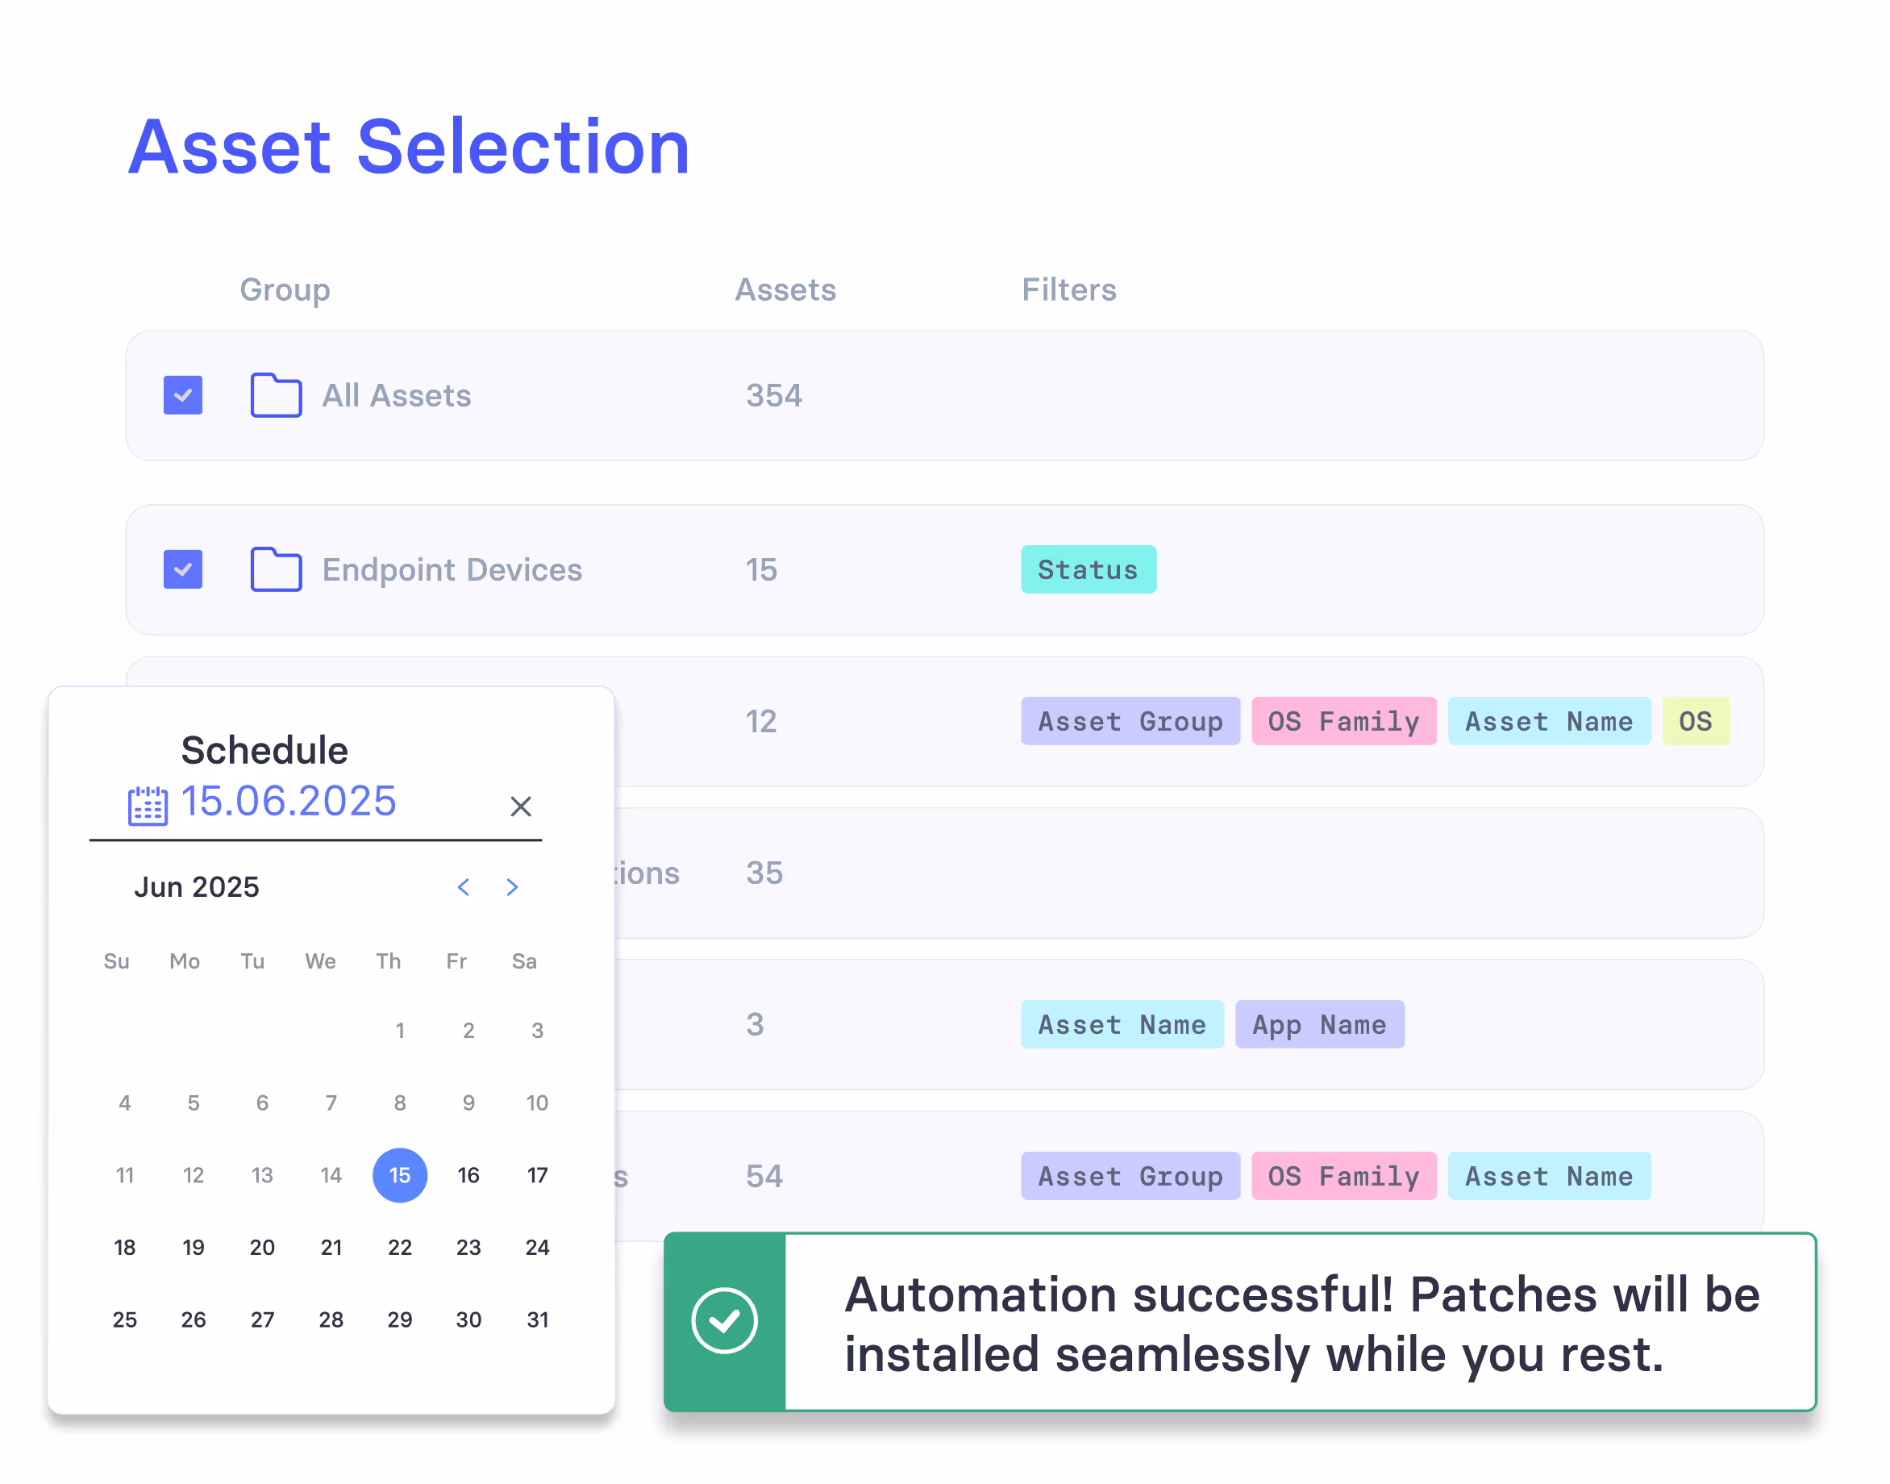This screenshot has height=1484, width=1890.
Task: Clear the schedule date with X icon
Action: pyautogui.click(x=520, y=807)
